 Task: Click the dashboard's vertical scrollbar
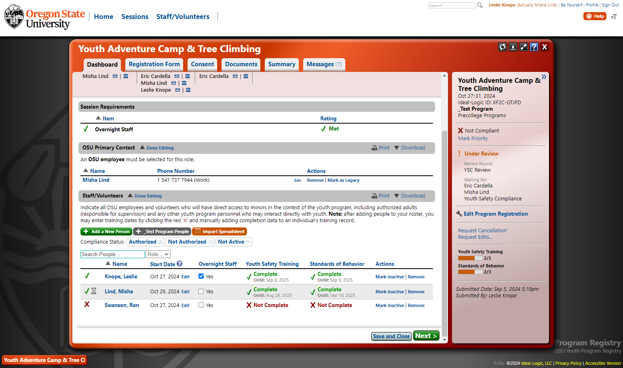point(444,234)
